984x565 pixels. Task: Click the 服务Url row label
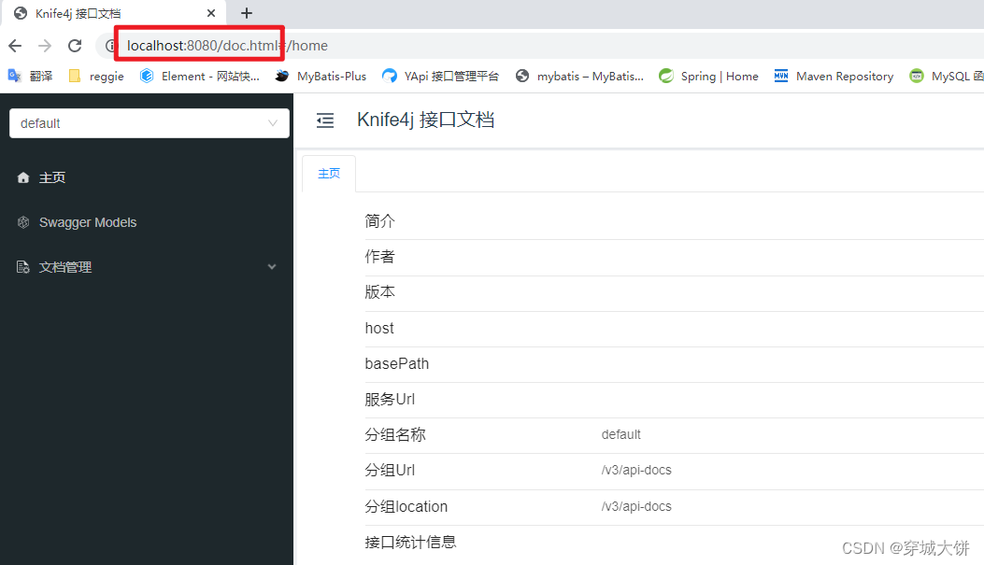click(390, 400)
